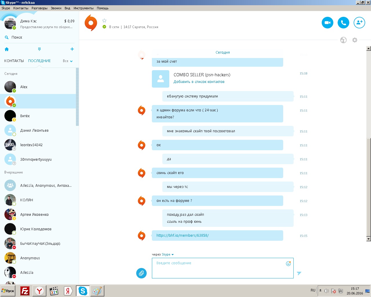Screen dimensions: 371x297
Task: Open the Помощь menu
Action: (103, 8)
